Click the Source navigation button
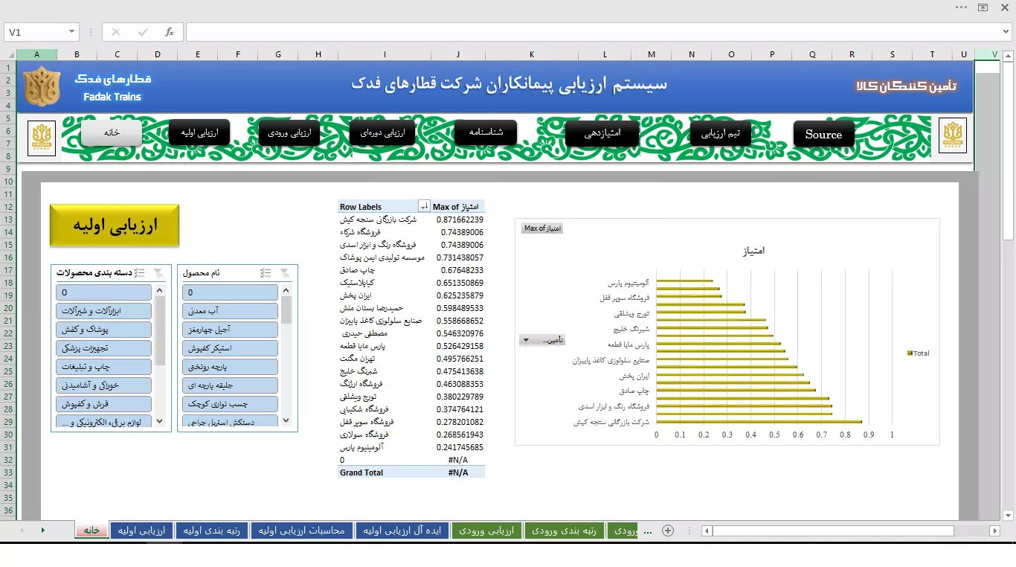This screenshot has height=567, width=1016. pyautogui.click(x=823, y=134)
